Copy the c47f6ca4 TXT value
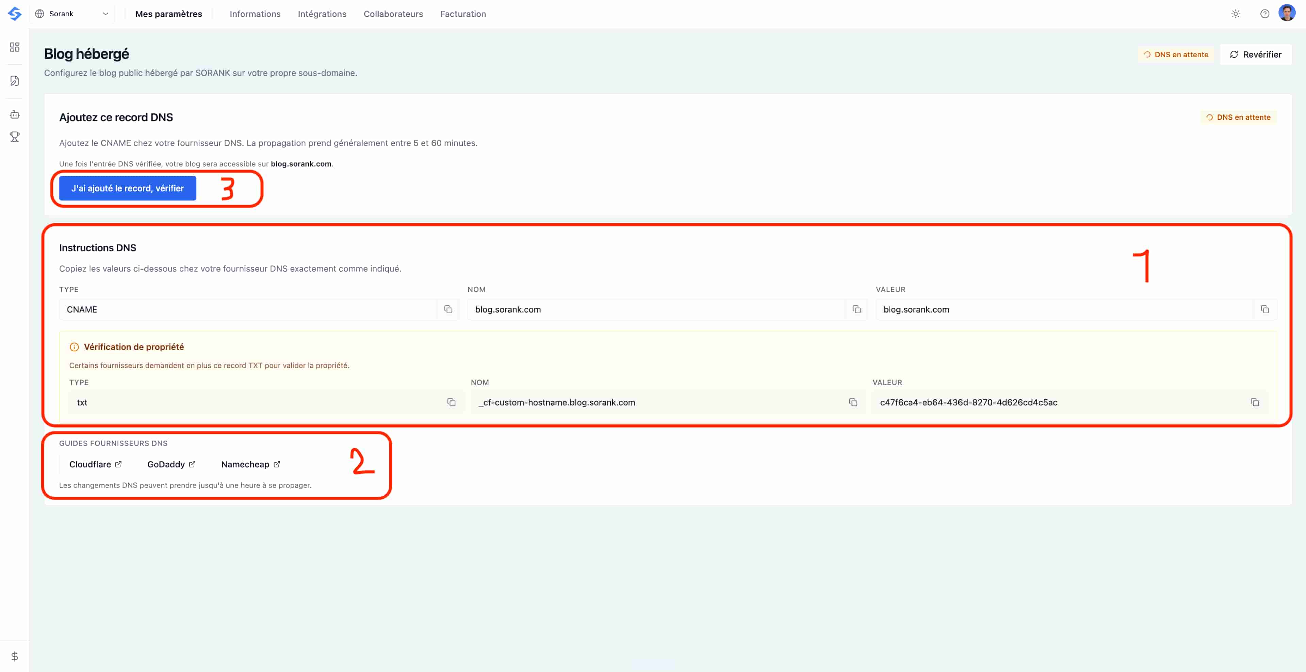The height and width of the screenshot is (672, 1306). [x=1255, y=402]
